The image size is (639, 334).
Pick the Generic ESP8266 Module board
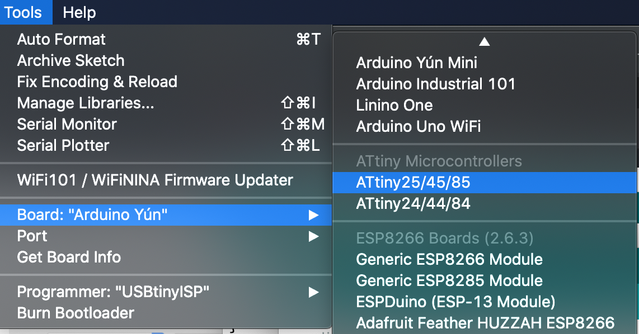click(450, 259)
